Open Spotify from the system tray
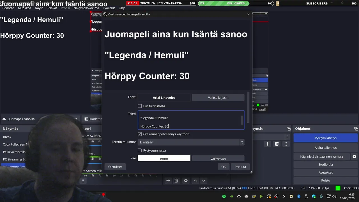Image resolution: width=359 pixels, height=202 pixels. pyautogui.click(x=224, y=196)
